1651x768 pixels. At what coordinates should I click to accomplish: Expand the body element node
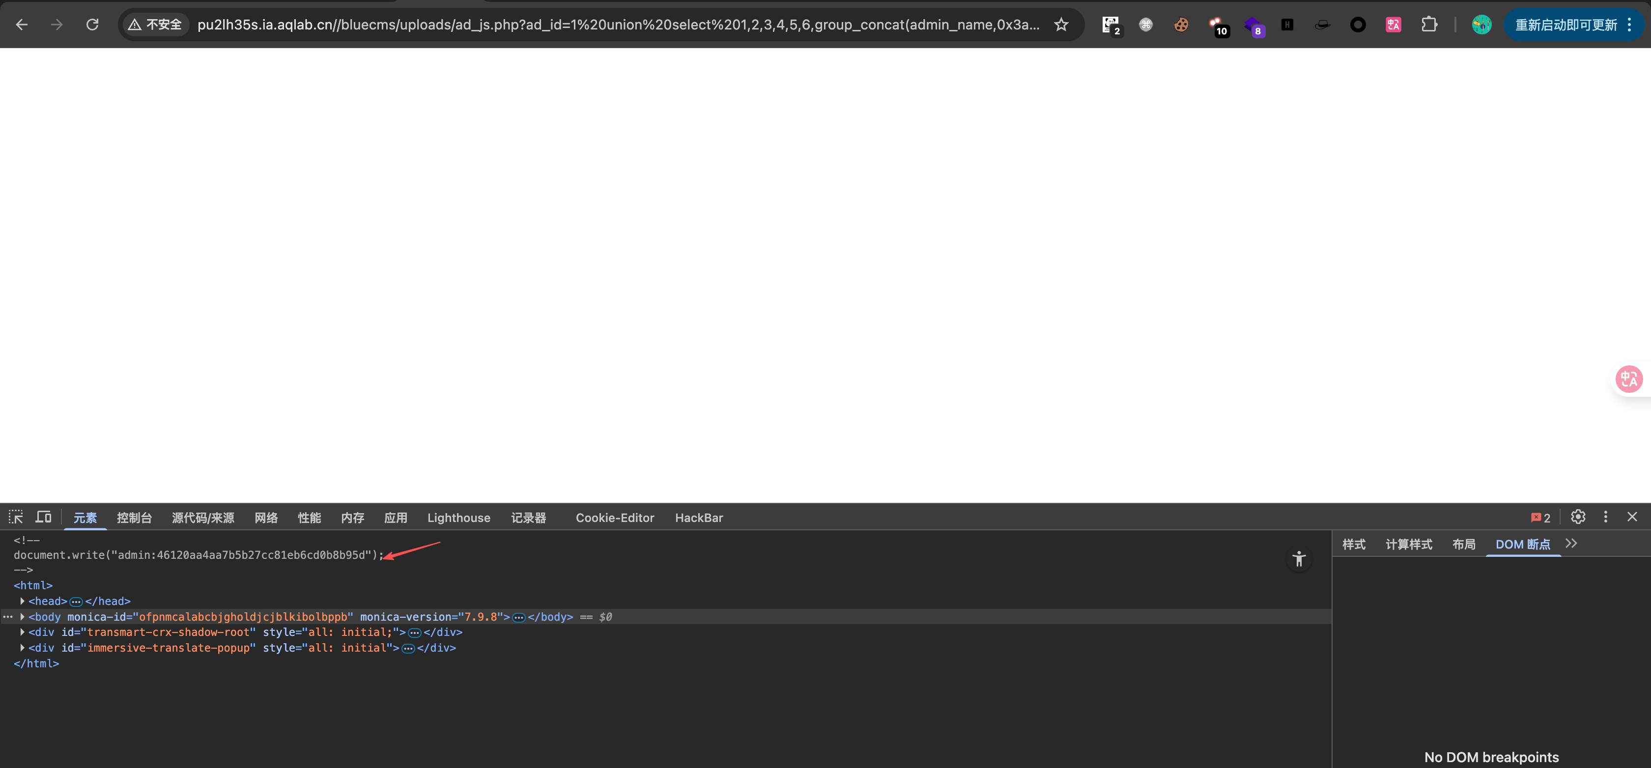pos(23,617)
